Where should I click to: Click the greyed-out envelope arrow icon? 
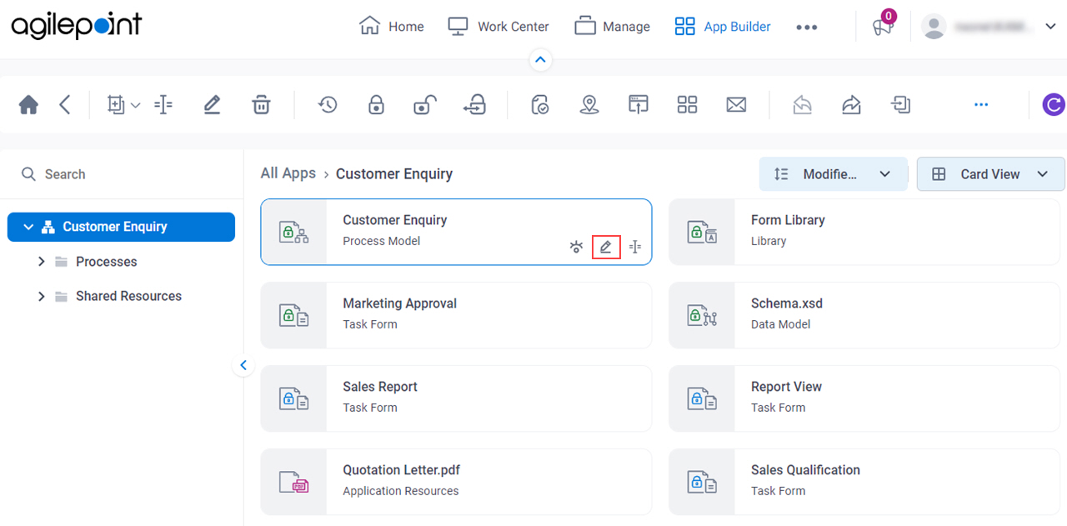click(802, 105)
